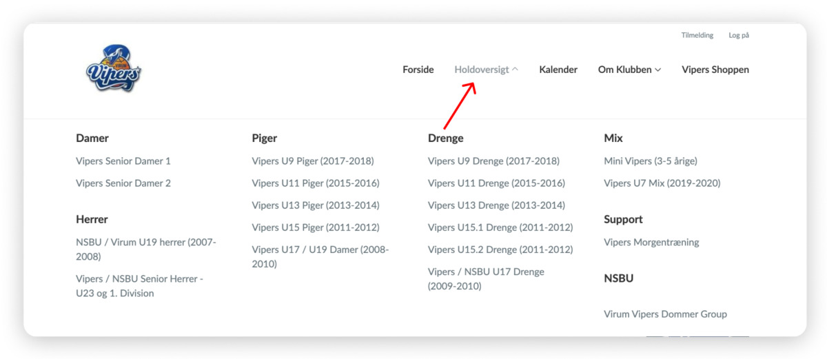Expand the Om Klubben dropdown
827x359 pixels.
[x=629, y=70]
